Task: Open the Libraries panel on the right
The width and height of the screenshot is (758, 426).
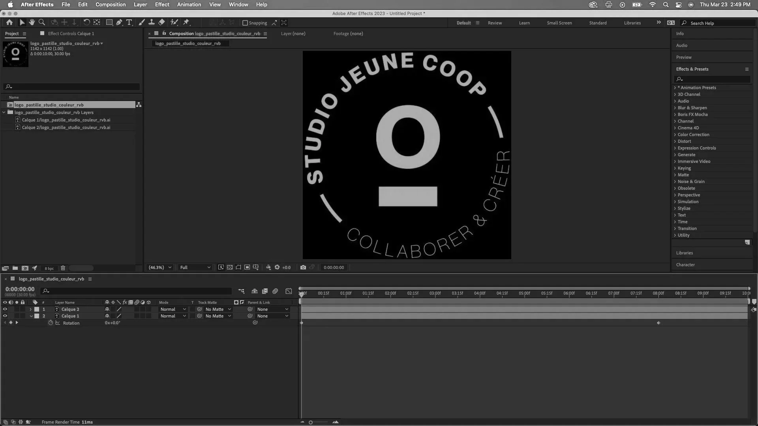Action: (684, 253)
